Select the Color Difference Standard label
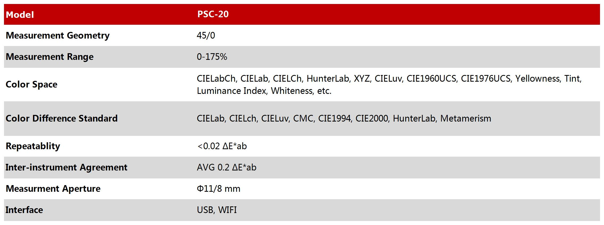This screenshot has height=225, width=604. click(62, 118)
